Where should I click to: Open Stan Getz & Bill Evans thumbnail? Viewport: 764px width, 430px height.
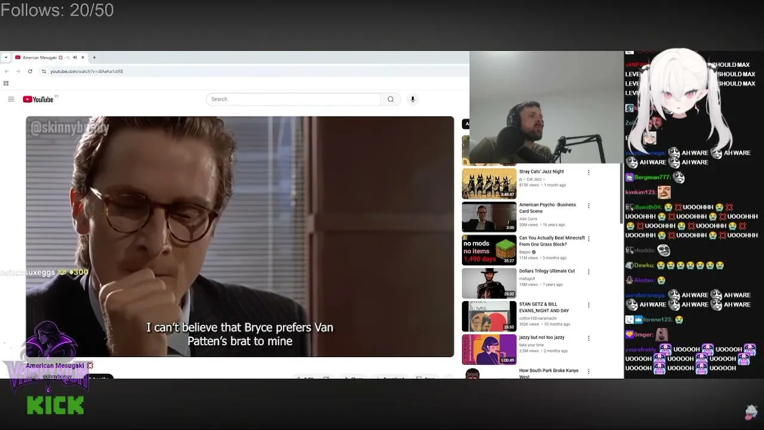click(x=489, y=316)
